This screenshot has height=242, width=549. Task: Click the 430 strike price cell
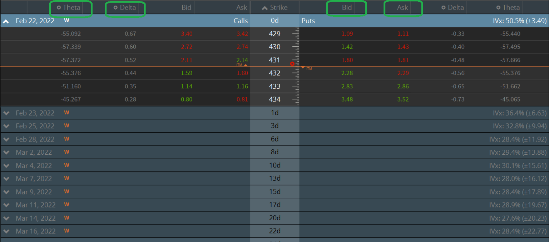tap(274, 47)
